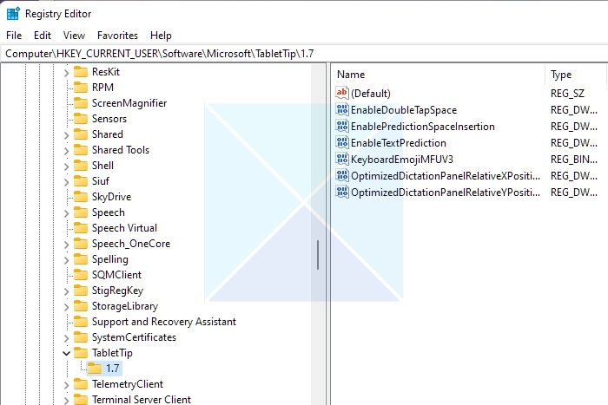The image size is (608, 405).
Task: Click the RPM folder icon
Action: tap(81, 87)
